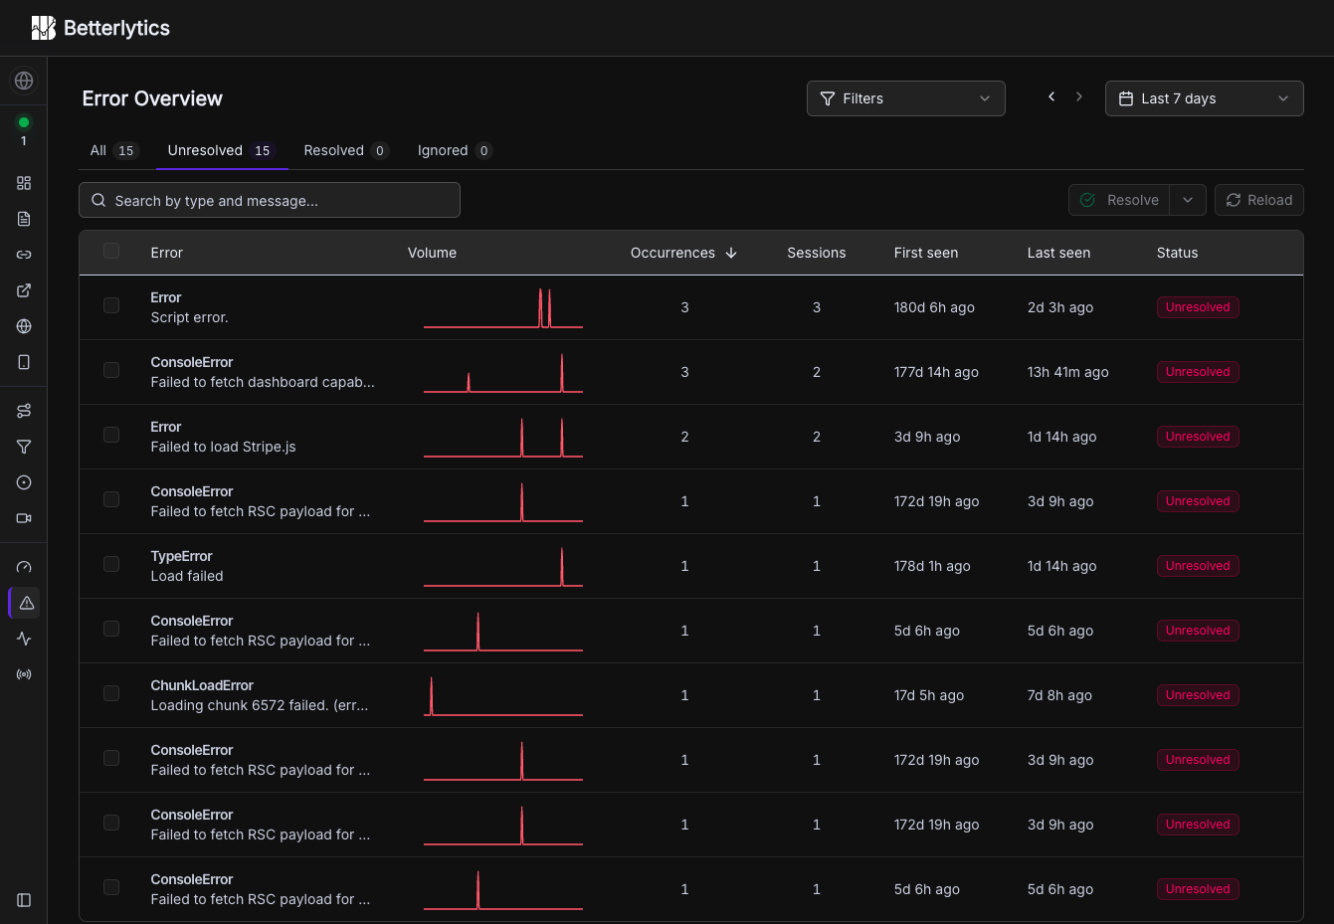Toggle the select-all checkbox in the table header
The width and height of the screenshot is (1334, 924).
click(x=111, y=251)
